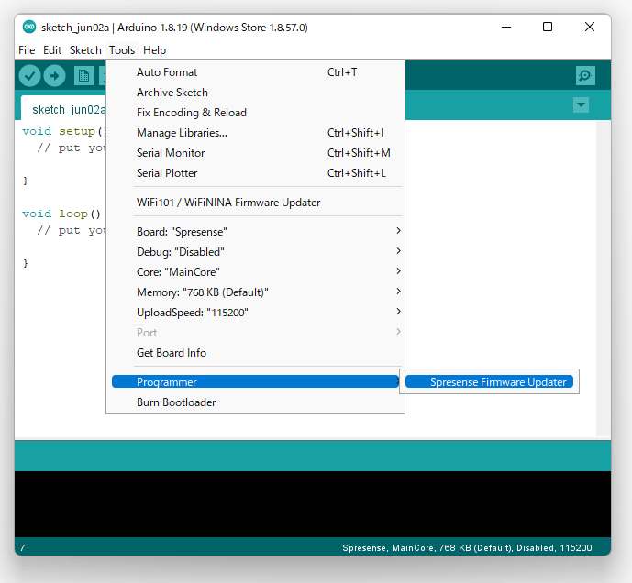Open Serial Monitor via toolbar magnifier icon
This screenshot has height=583, width=632.
pos(584,76)
